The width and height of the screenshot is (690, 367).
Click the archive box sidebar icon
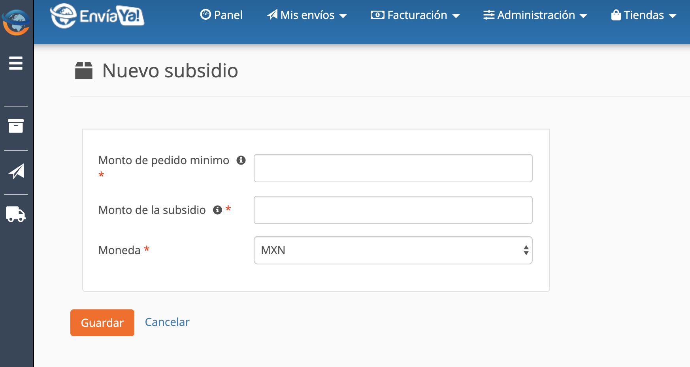point(16,126)
